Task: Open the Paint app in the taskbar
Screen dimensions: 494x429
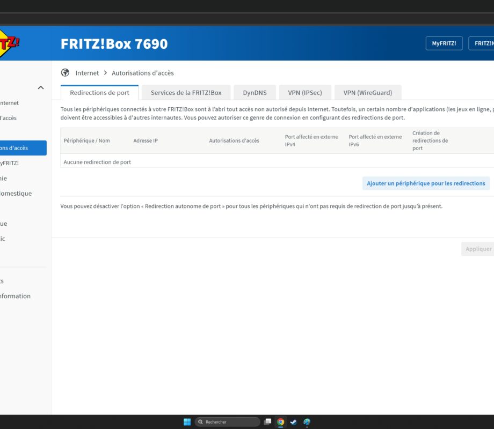Action: 307,422
